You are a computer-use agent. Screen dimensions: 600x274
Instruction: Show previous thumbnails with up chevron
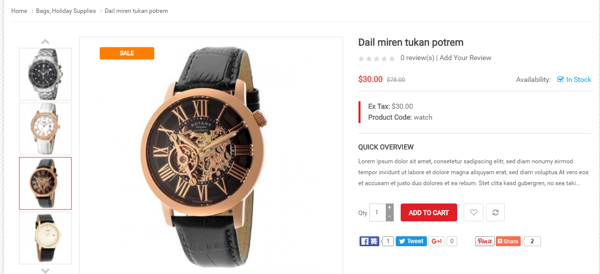(x=45, y=42)
